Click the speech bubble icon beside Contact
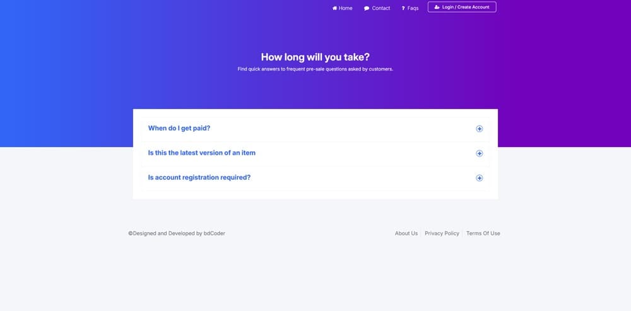 click(367, 8)
